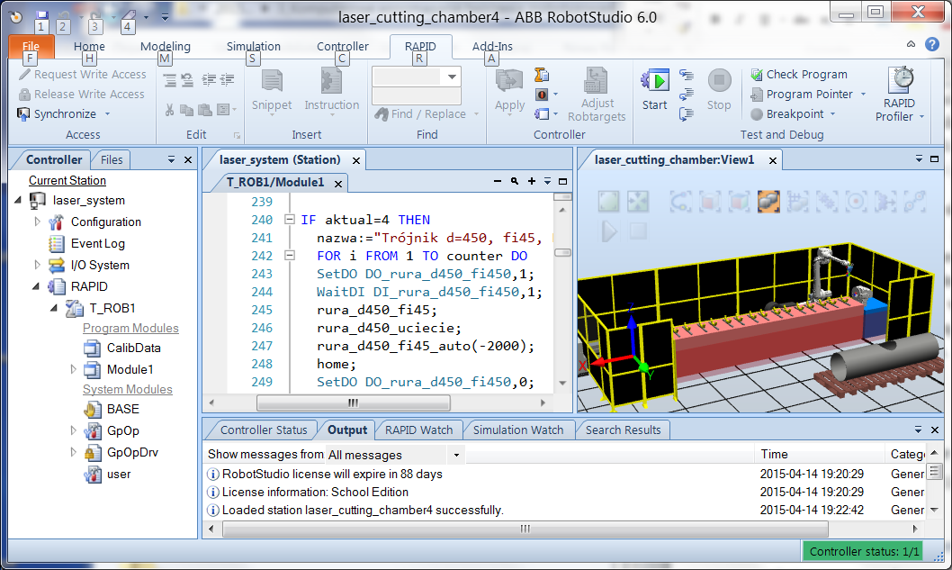The width and height of the screenshot is (952, 570).
Task: Click the RAPID Tasks icon in Controller group
Action: [542, 75]
